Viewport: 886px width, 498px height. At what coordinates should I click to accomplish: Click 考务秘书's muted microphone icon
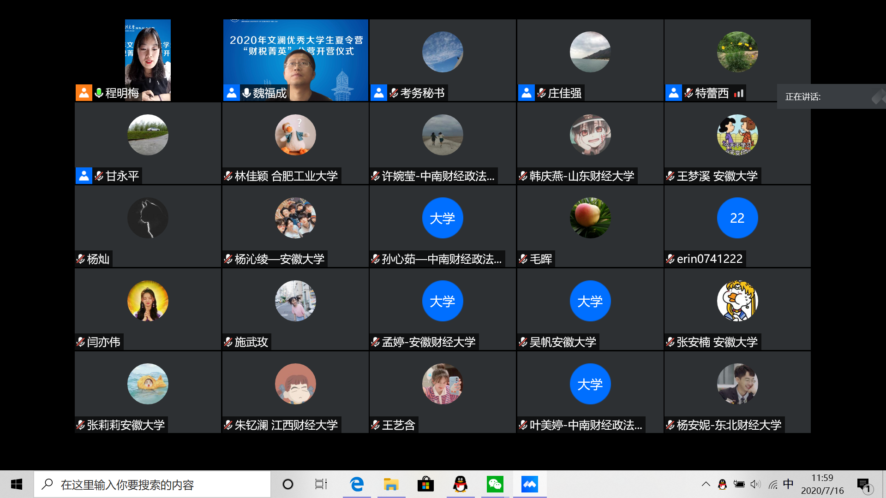click(394, 93)
